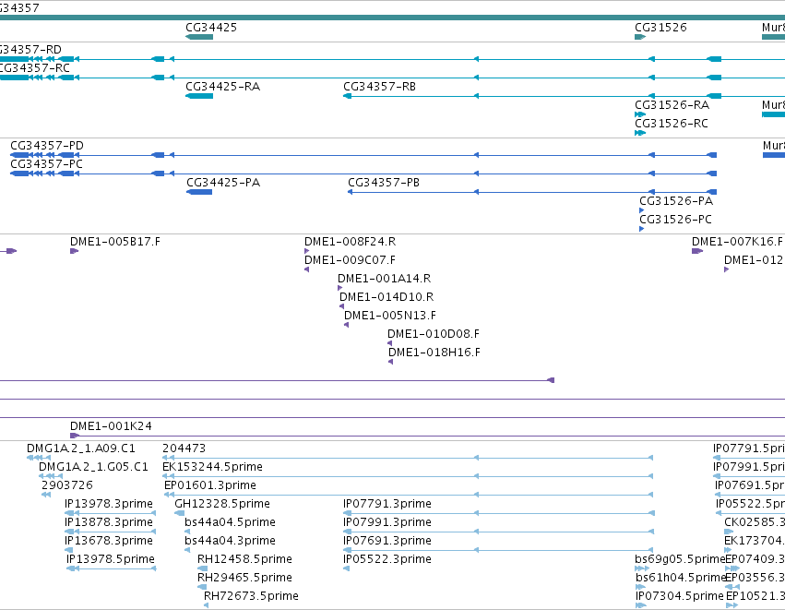Select the IP05522.3prime EST label
Viewport: 785px width, 610px height.
coord(387,560)
